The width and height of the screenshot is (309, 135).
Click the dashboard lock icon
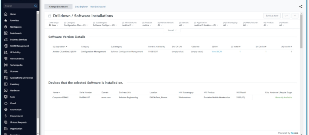click(50, 16)
